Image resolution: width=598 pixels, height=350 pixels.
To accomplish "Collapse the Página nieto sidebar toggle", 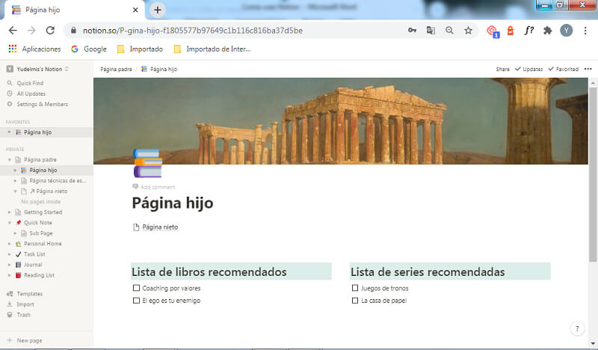I will click(x=15, y=191).
